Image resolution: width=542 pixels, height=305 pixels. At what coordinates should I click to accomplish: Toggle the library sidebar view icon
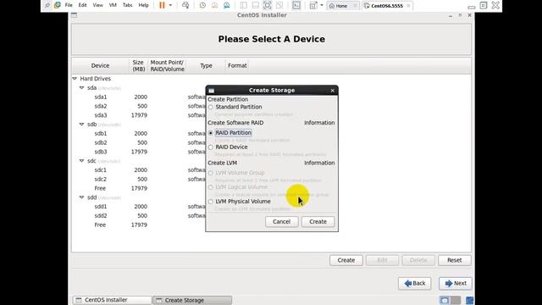[243, 5]
